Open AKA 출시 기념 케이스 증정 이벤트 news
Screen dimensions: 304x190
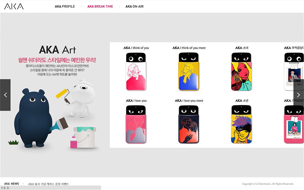pyautogui.click(x=48, y=184)
